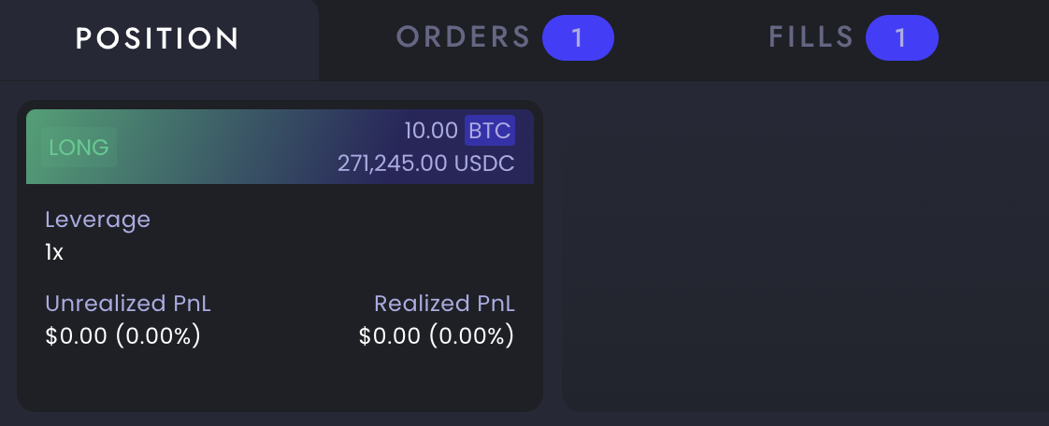1049x426 pixels.
Task: Click the Realized PnL label
Action: (444, 304)
